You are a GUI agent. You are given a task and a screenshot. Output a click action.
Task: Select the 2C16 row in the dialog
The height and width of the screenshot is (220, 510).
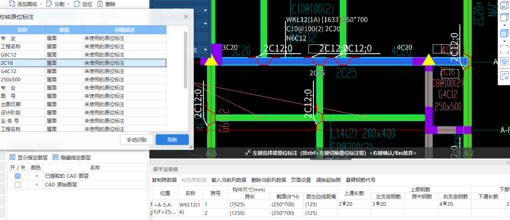(83, 63)
